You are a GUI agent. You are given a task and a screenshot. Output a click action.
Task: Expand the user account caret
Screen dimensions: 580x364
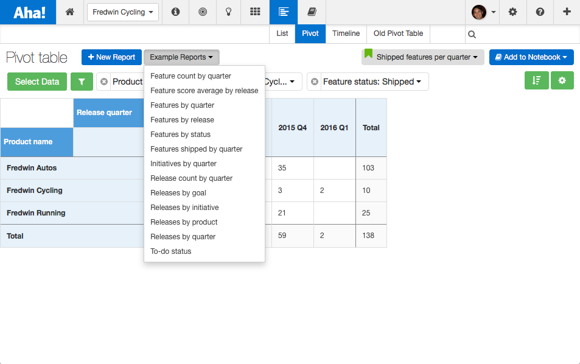pos(494,12)
